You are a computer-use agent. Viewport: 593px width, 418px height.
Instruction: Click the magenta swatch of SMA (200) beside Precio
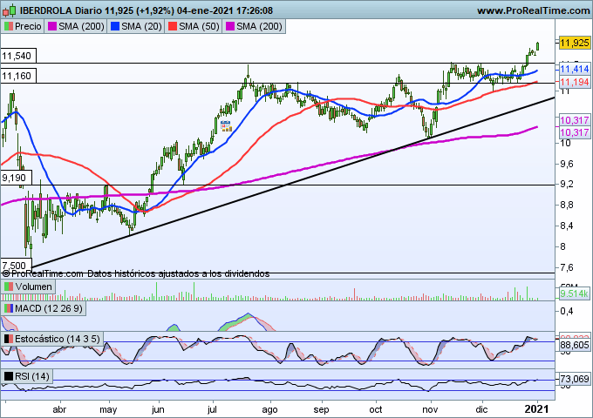point(52,26)
